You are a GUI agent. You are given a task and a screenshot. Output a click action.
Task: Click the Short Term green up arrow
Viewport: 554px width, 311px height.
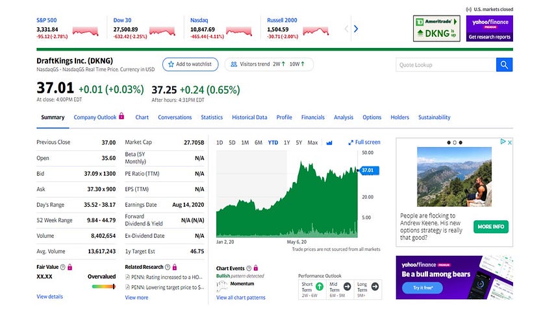tap(320, 286)
